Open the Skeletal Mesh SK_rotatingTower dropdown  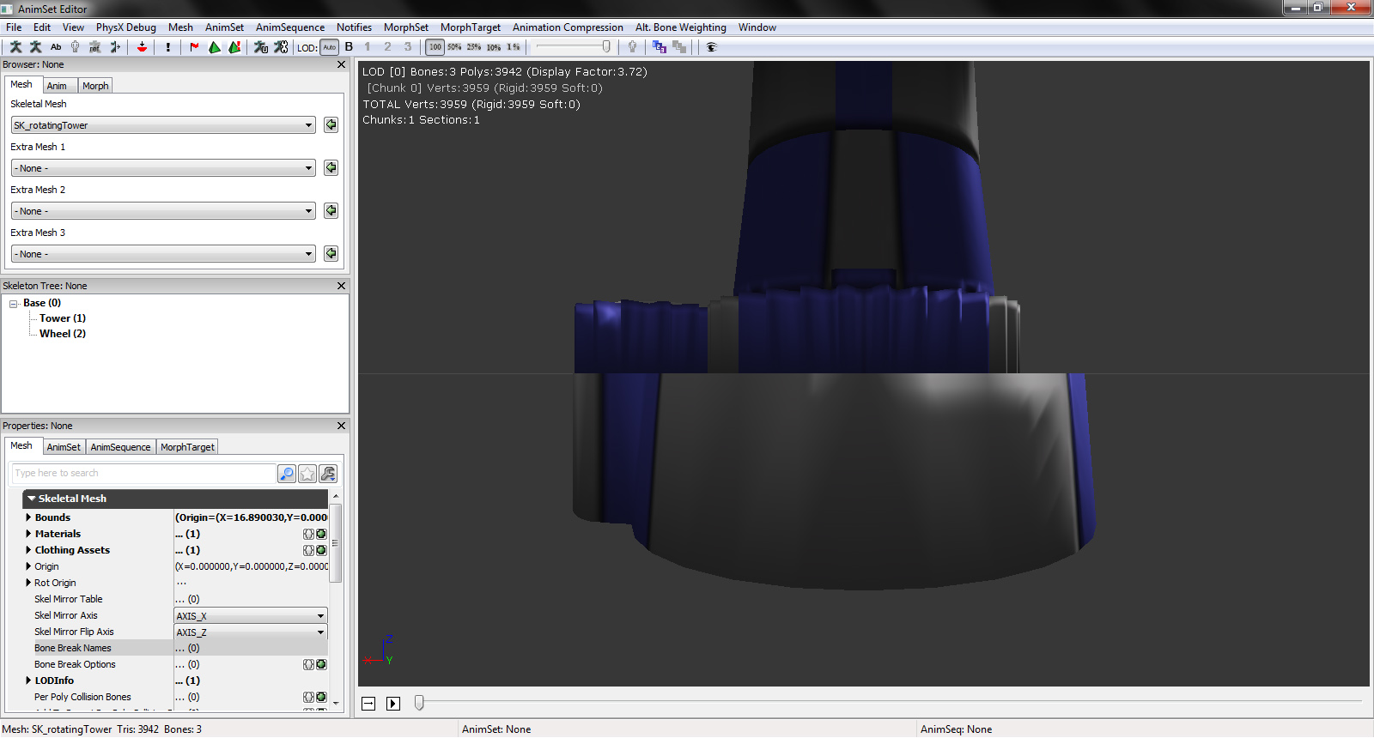(x=163, y=125)
